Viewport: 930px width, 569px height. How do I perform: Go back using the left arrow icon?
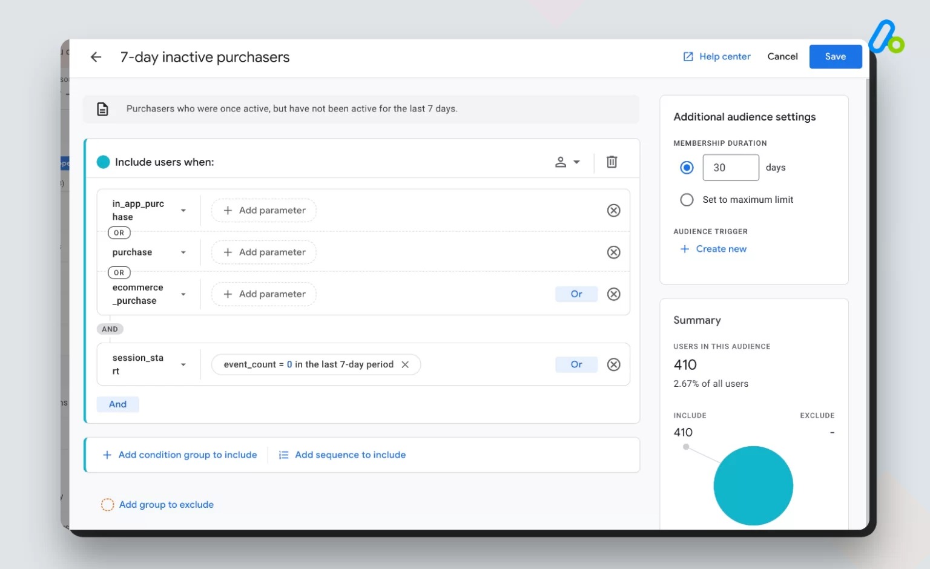click(x=96, y=57)
